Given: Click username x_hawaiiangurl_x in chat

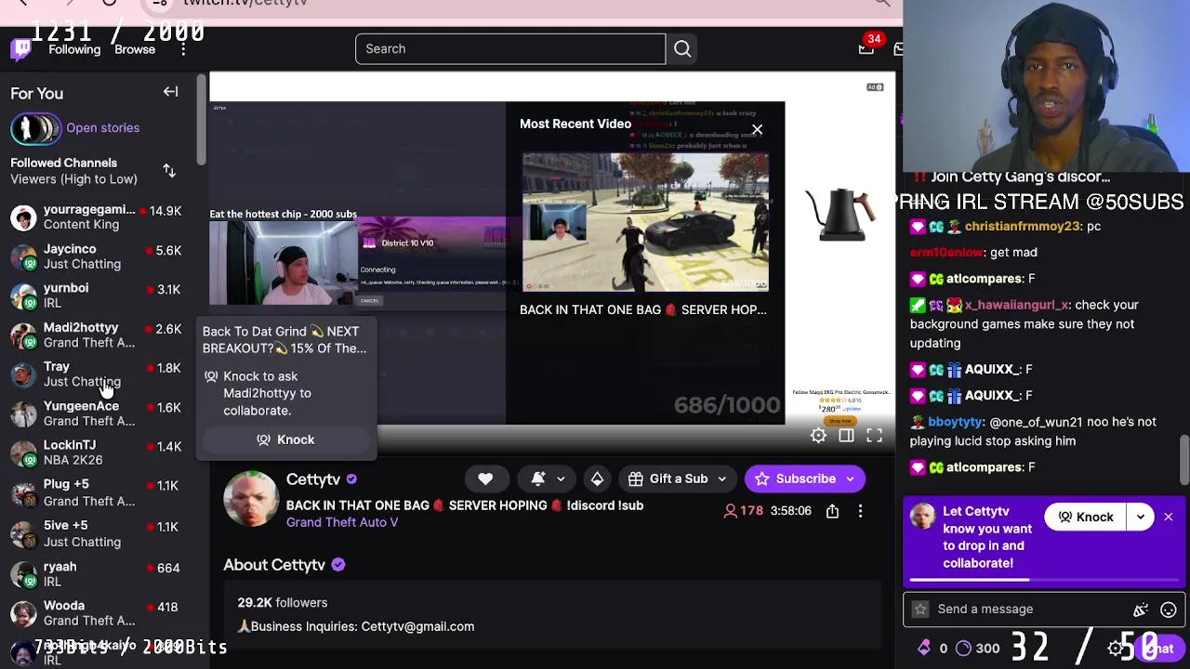Looking at the screenshot, I should 1017,305.
